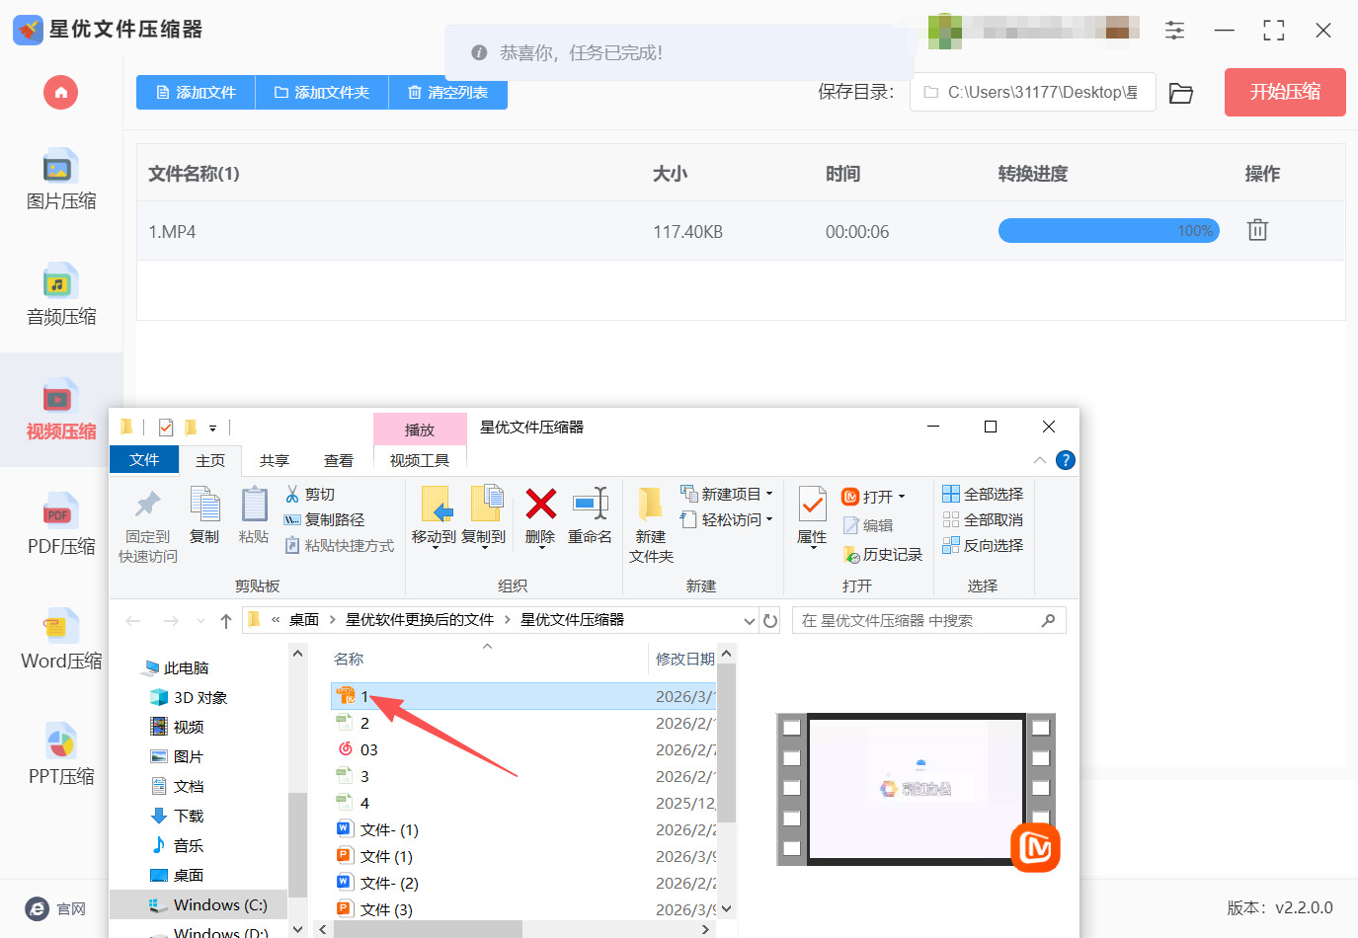Open 图片压缩 image compression module
The image size is (1358, 938).
point(61,181)
